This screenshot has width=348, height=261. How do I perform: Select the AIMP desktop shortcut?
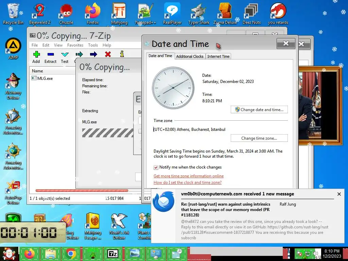(x=13, y=49)
